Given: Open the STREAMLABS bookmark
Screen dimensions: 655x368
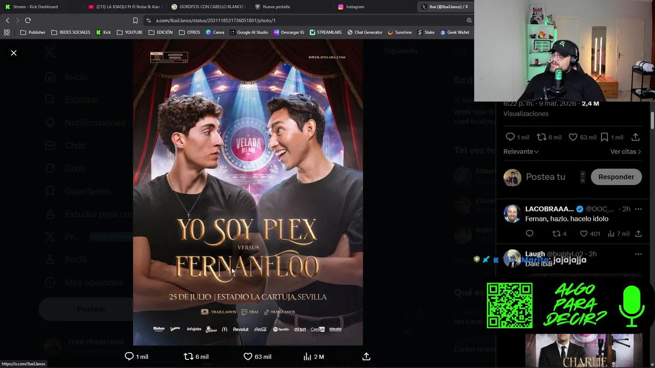Looking at the screenshot, I should coord(325,32).
